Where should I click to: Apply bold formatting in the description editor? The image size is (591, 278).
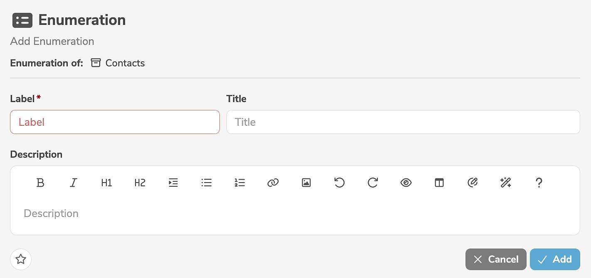pyautogui.click(x=40, y=183)
